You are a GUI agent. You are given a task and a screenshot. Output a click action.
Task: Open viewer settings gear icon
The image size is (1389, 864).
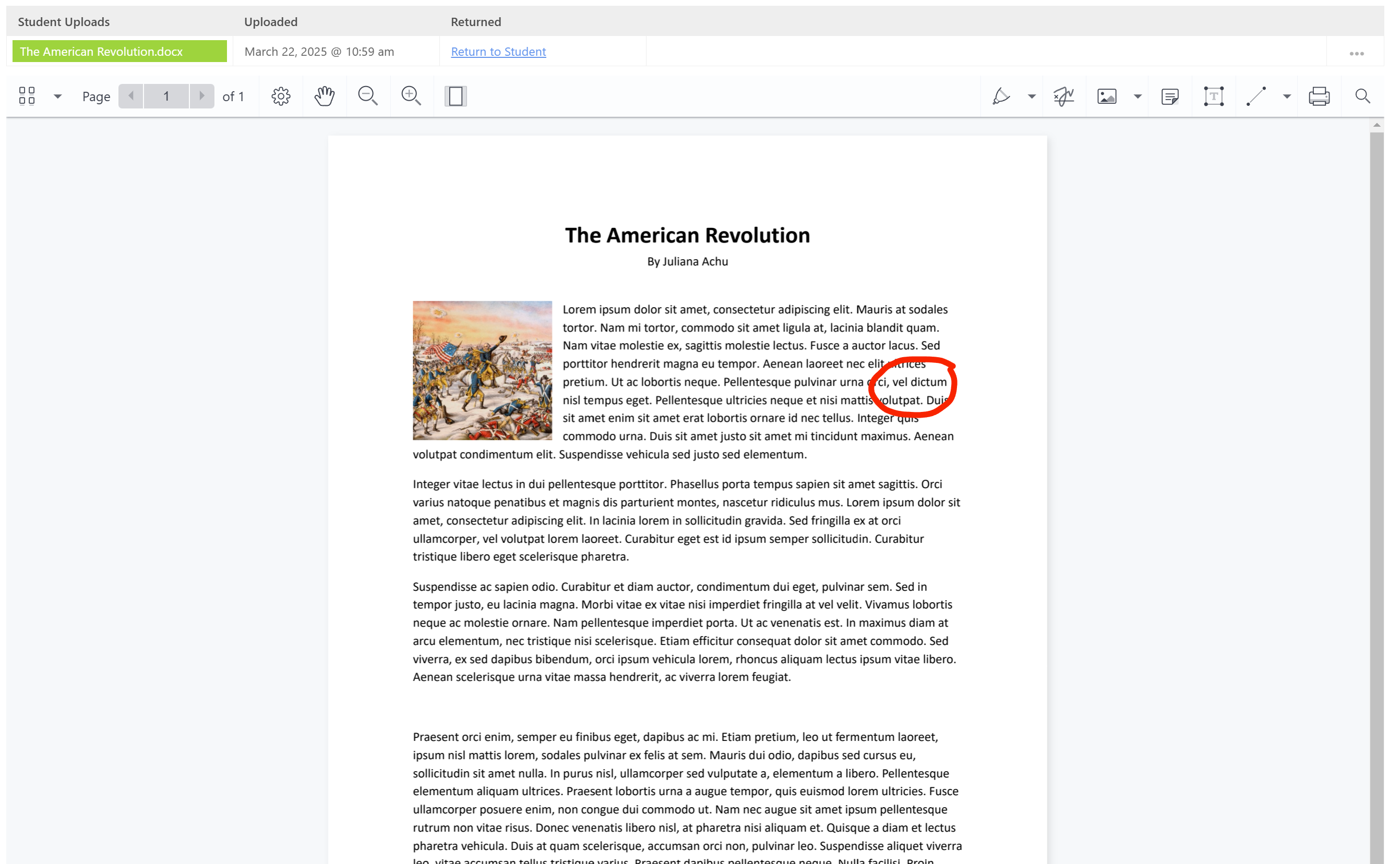tap(281, 96)
